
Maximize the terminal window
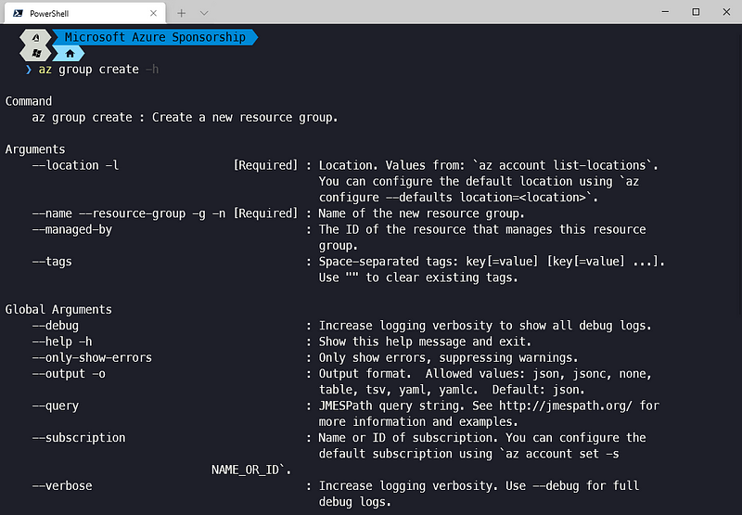coord(696,12)
